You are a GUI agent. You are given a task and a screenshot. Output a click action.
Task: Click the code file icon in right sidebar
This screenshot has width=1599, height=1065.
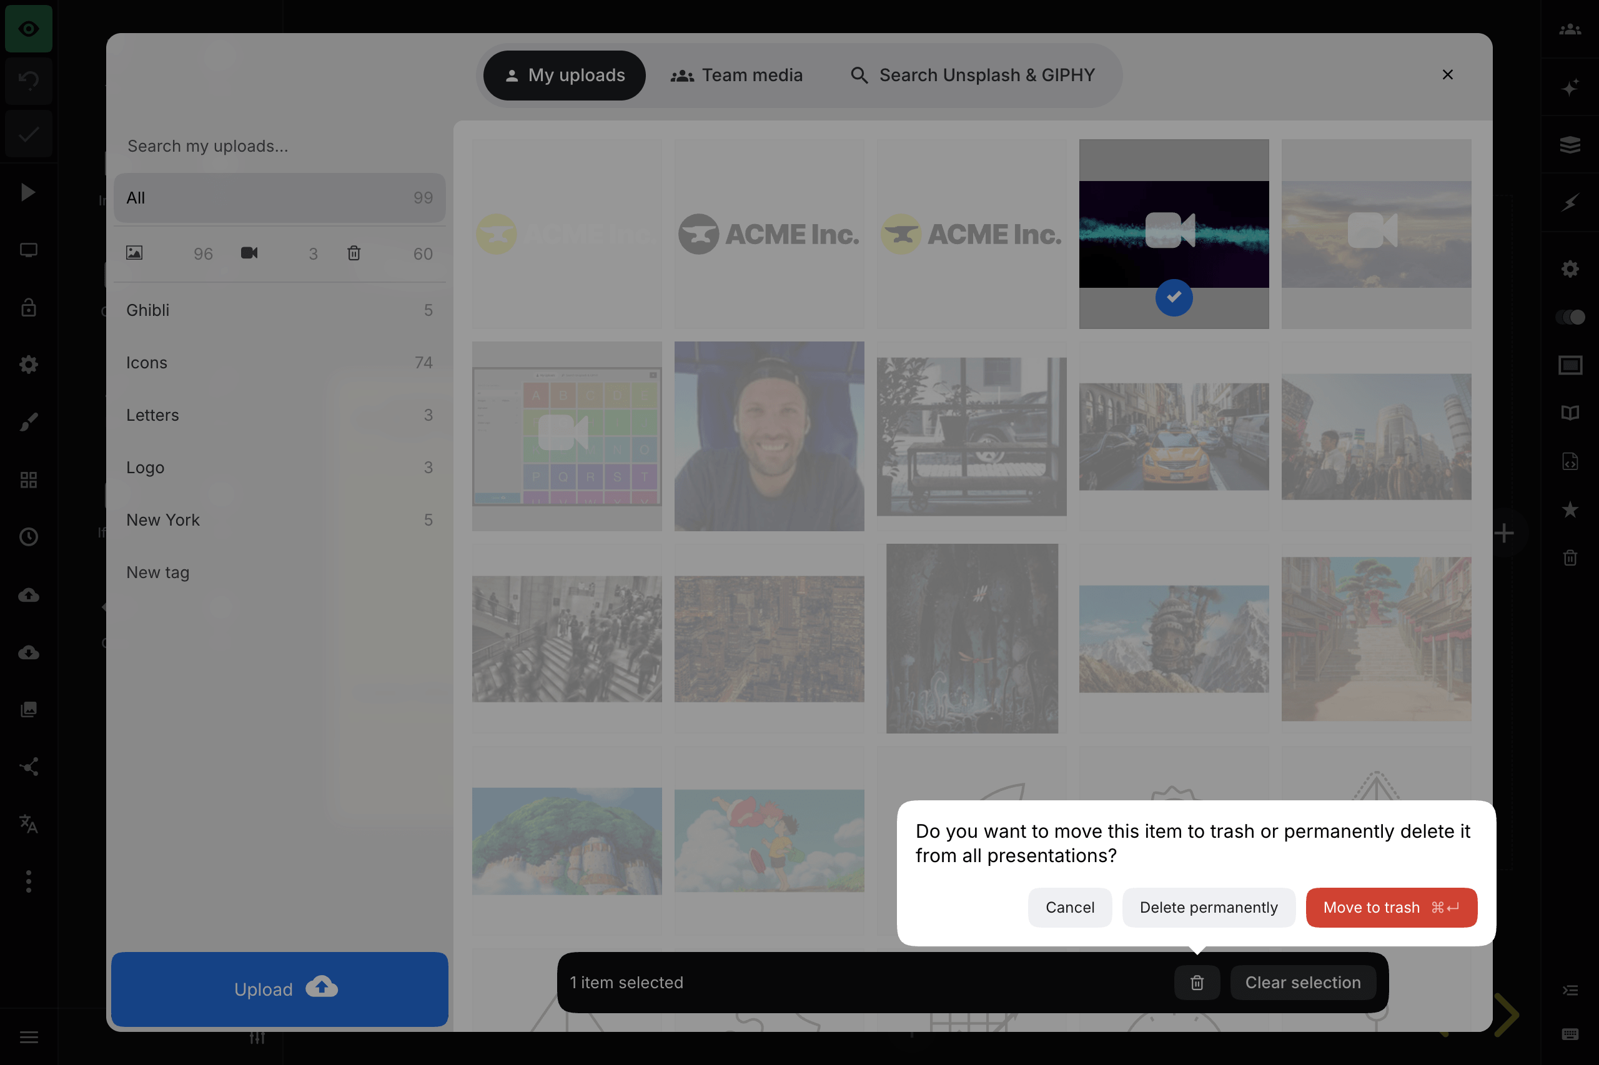[1570, 461]
